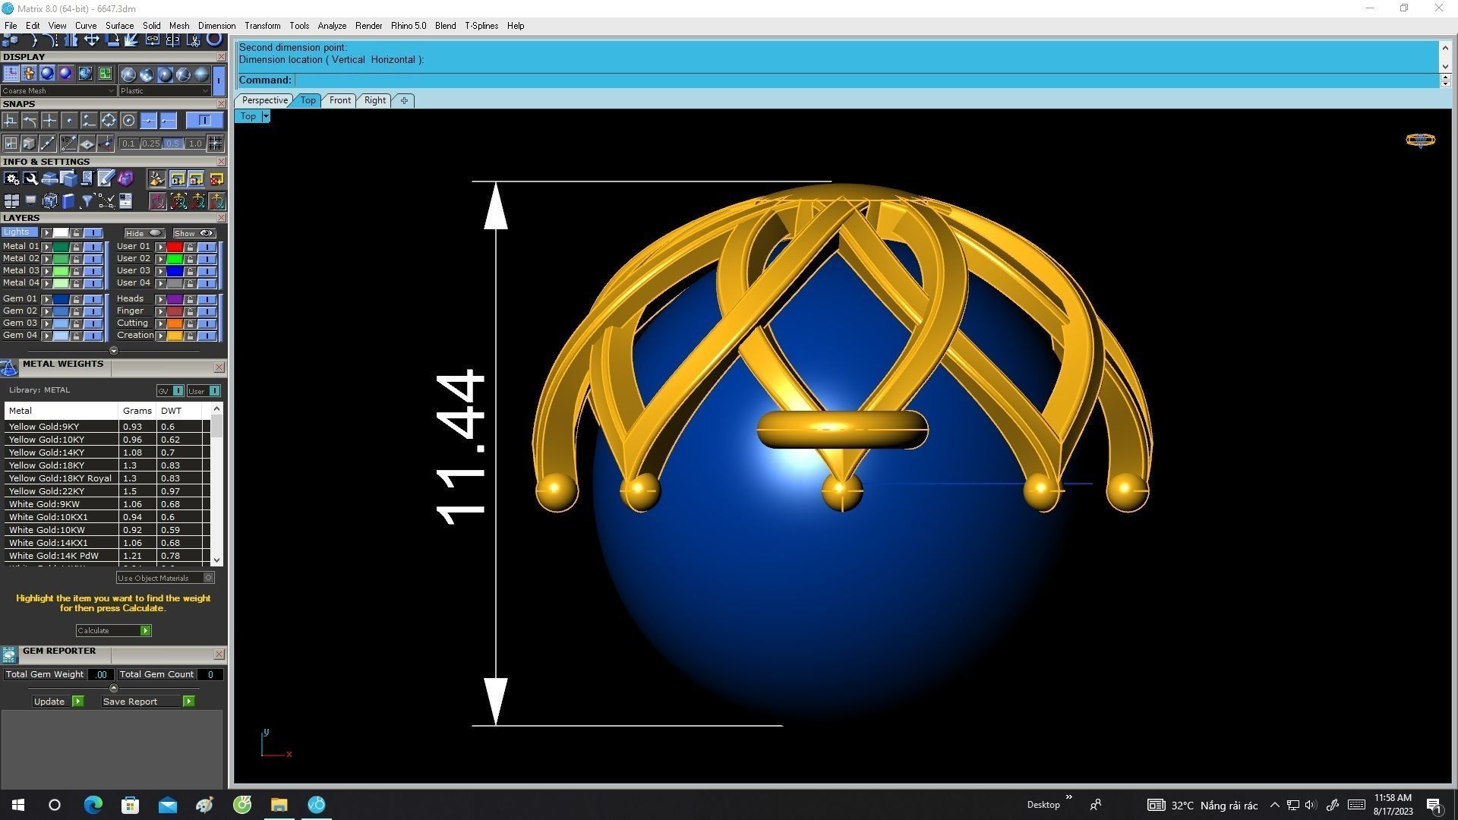Click the Hide layers button
Image resolution: width=1458 pixels, height=820 pixels.
144,233
